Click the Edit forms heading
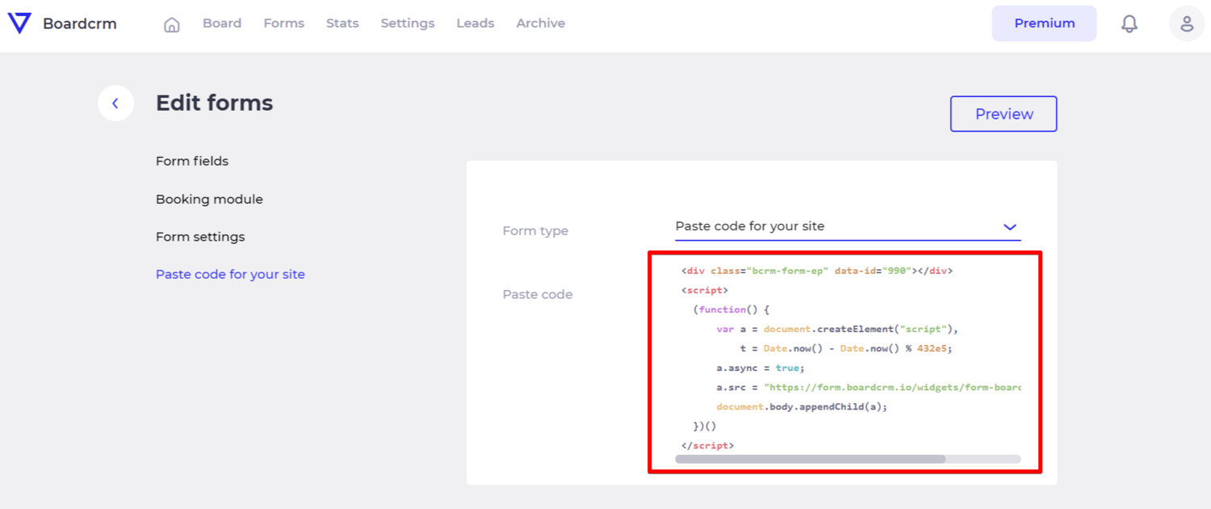Screen dimensions: 1211x509 214,103
